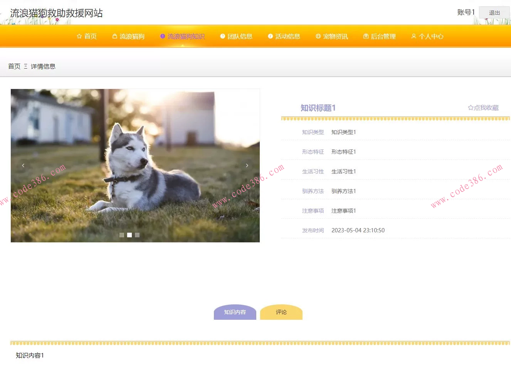Open the 首页 nav menu item
Image resolution: width=511 pixels, height=371 pixels.
[87, 36]
